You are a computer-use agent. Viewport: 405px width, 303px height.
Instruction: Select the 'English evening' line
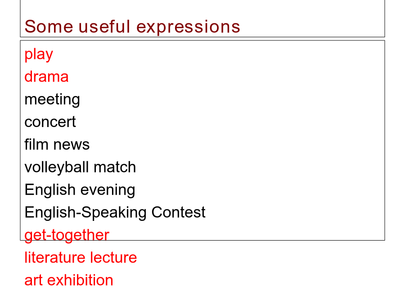click(x=80, y=190)
